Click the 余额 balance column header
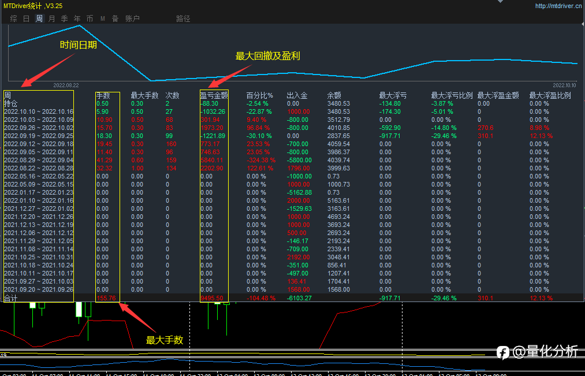The image size is (585, 376). (x=334, y=95)
